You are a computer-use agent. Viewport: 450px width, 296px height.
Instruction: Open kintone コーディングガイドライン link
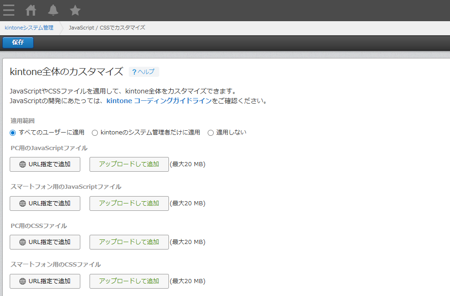(x=159, y=101)
